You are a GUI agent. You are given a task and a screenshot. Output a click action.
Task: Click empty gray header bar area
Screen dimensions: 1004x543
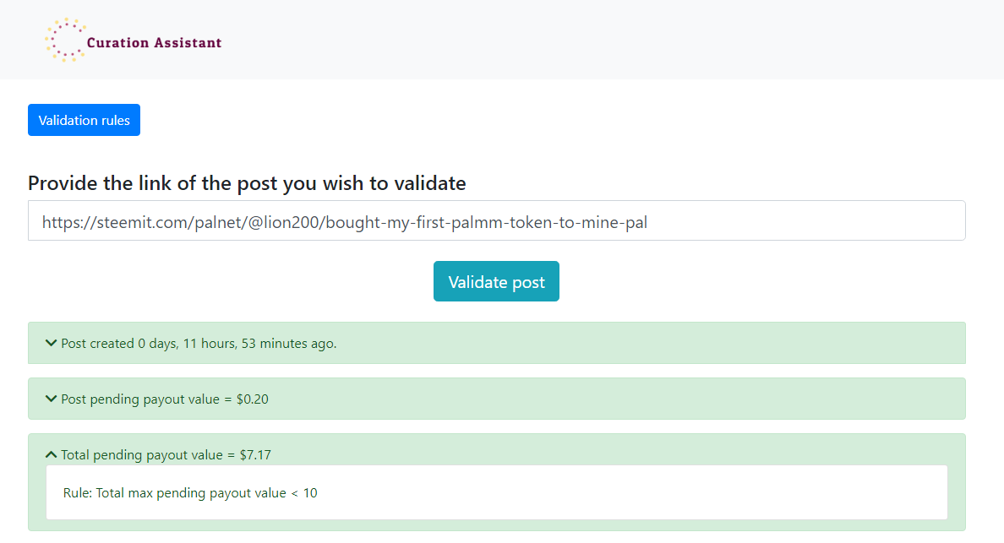[x=592, y=40]
